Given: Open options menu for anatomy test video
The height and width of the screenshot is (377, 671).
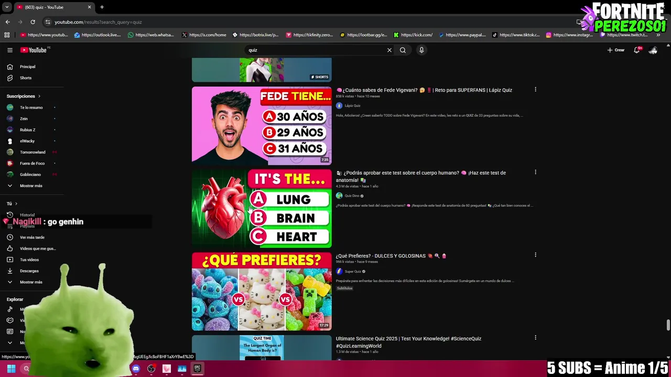Looking at the screenshot, I should (535, 172).
